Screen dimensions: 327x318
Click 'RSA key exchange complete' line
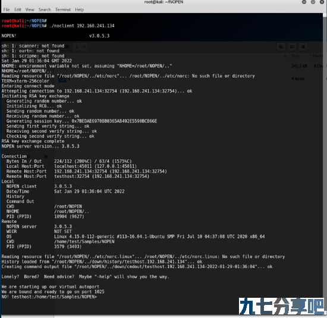(x=33, y=141)
